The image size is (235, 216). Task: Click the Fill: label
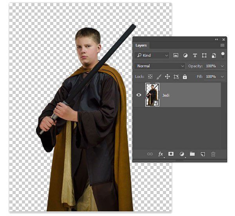click(200, 77)
